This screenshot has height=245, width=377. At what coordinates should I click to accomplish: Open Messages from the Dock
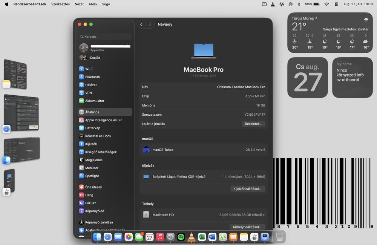[x=139, y=237]
